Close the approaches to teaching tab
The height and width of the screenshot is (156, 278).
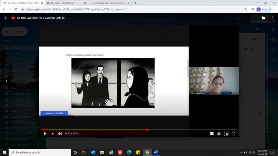(x=129, y=3)
